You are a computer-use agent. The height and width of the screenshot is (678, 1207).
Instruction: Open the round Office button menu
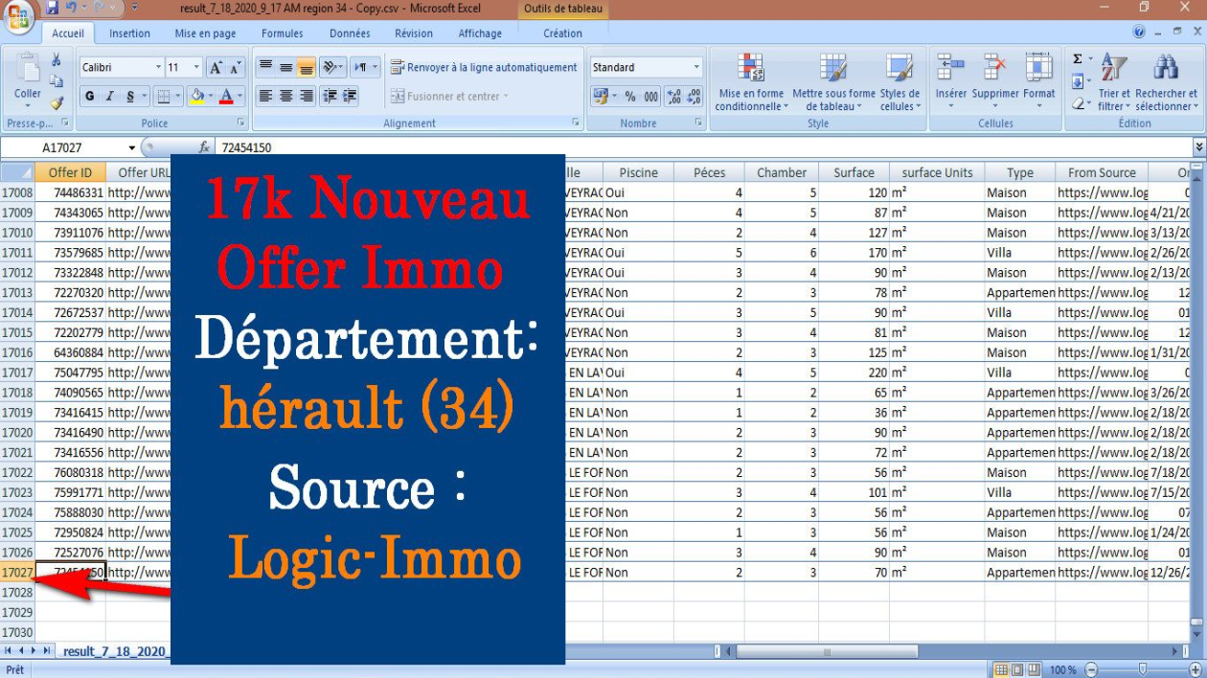coord(18,14)
